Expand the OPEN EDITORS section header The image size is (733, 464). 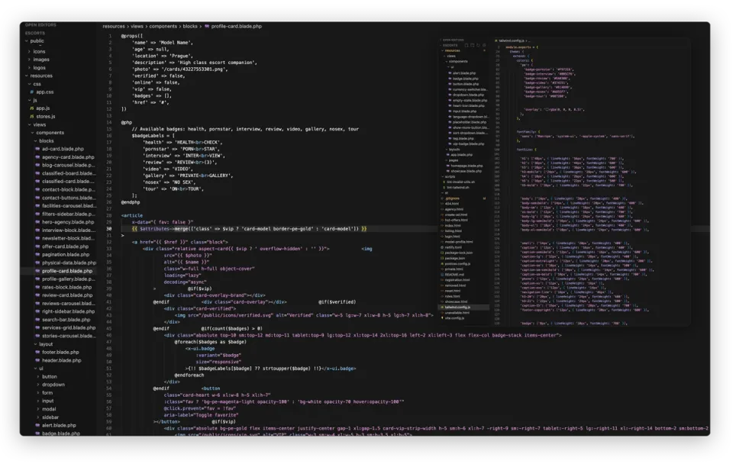click(x=40, y=24)
